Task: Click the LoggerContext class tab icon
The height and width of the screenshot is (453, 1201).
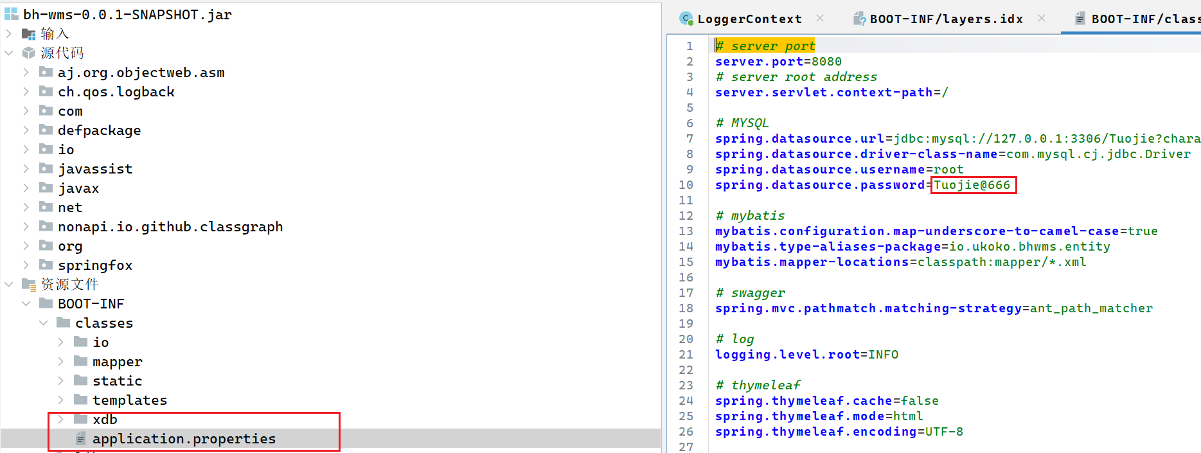Action: [x=686, y=19]
